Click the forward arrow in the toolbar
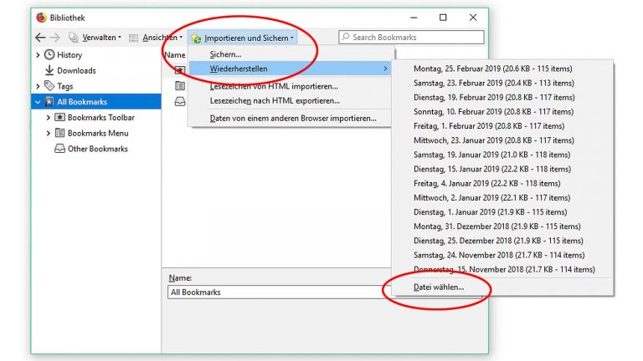 pos(54,38)
